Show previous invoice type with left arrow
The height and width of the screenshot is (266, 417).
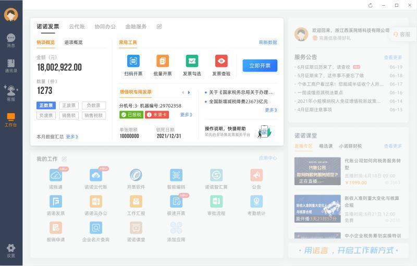[183, 92]
